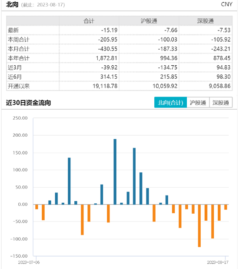The width and height of the screenshot is (239, 269).
Task: Click the value 314.15
Action: pyautogui.click(x=109, y=77)
